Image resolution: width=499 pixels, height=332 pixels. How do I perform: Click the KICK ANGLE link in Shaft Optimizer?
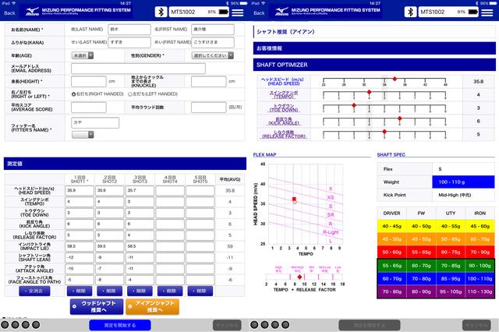click(x=284, y=121)
